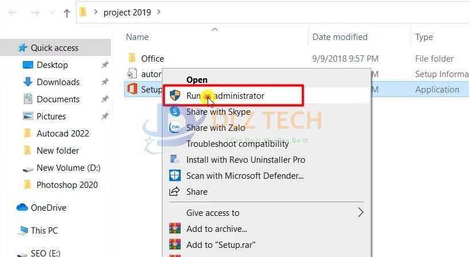Sort files by the Name column header

point(137,37)
